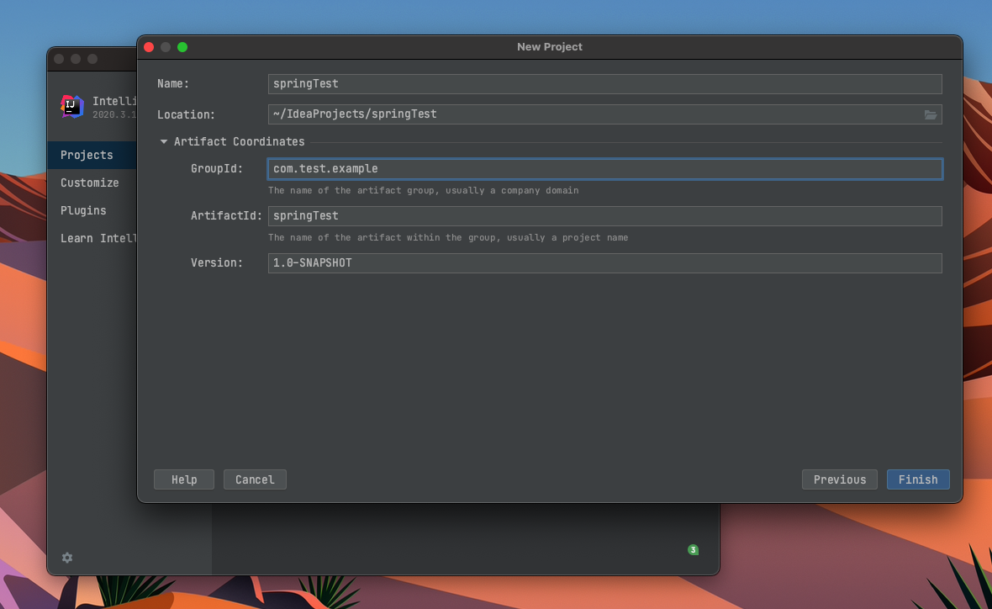Click the 'Artifact Coordinates' section label

coord(239,142)
